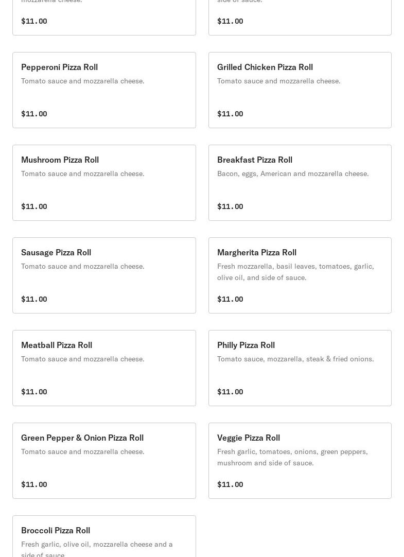This screenshot has width=404, height=557.
Task: Click the Philly Pizza Roll description text
Action: (x=295, y=359)
